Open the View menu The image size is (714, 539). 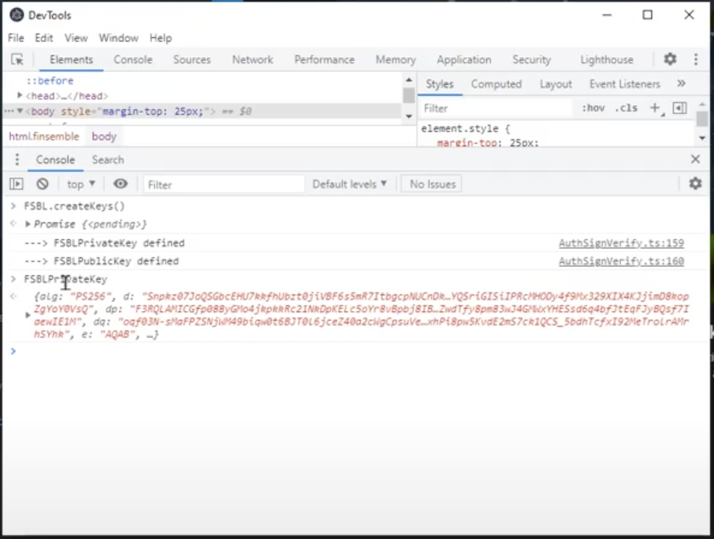pos(76,38)
